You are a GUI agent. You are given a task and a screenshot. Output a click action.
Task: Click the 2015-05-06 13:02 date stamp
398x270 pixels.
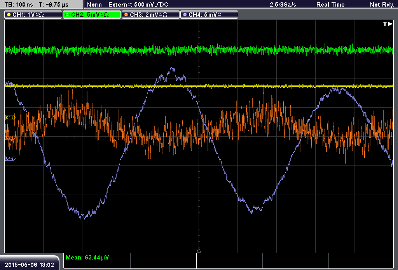coord(30,265)
